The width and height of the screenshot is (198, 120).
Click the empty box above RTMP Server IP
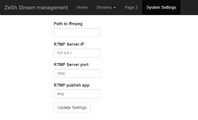(x=77, y=33)
